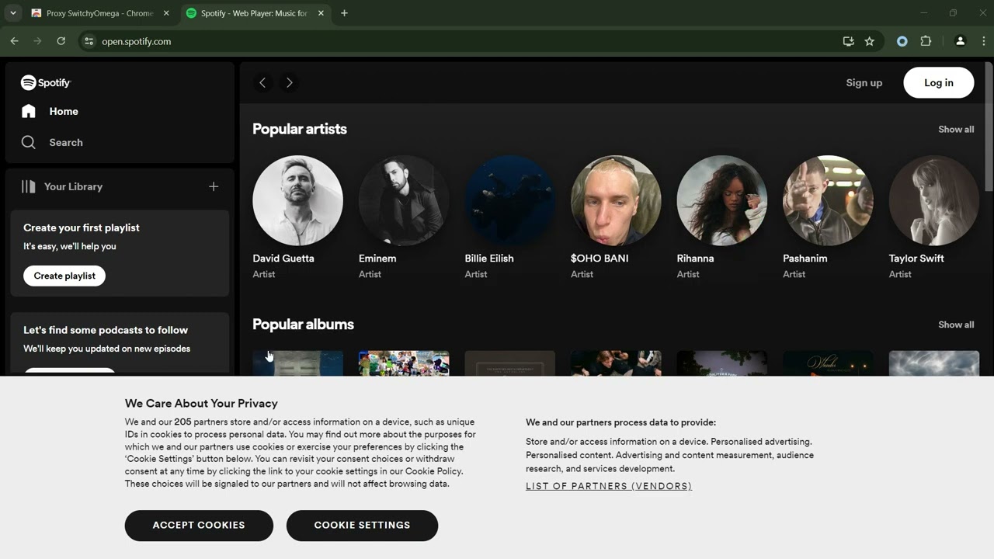The width and height of the screenshot is (994, 559).
Task: Open the Proxy SwitchyOmega extension icon
Action: tap(902, 41)
